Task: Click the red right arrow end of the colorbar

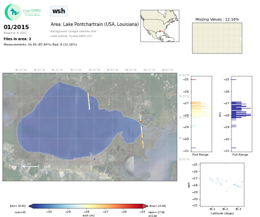Action: (145, 206)
